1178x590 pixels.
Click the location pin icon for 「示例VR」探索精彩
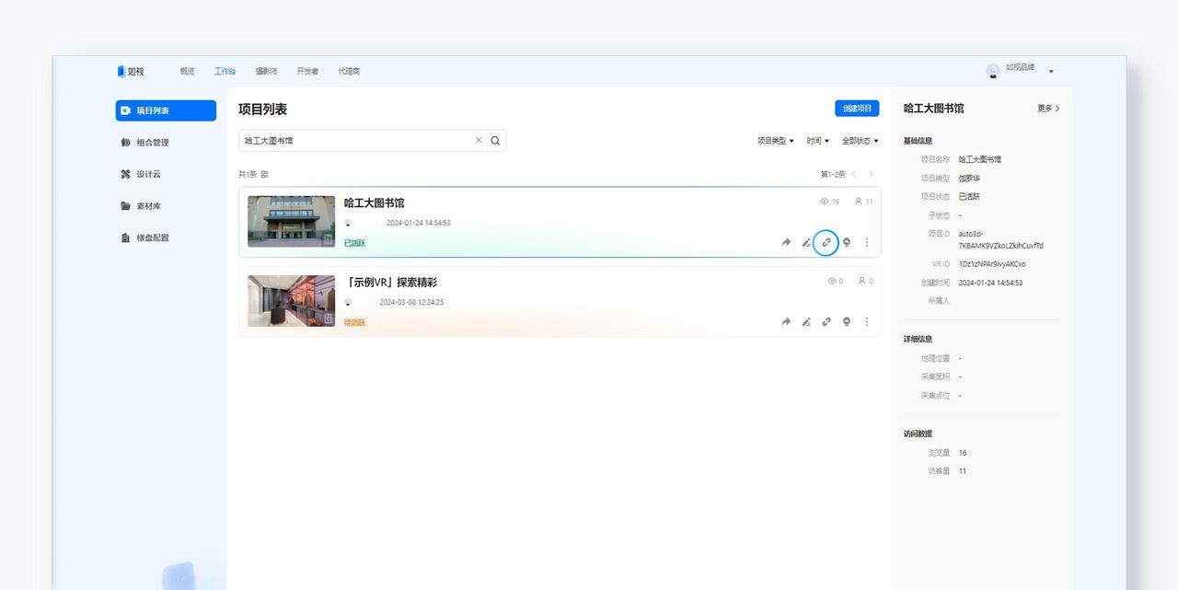coord(847,322)
